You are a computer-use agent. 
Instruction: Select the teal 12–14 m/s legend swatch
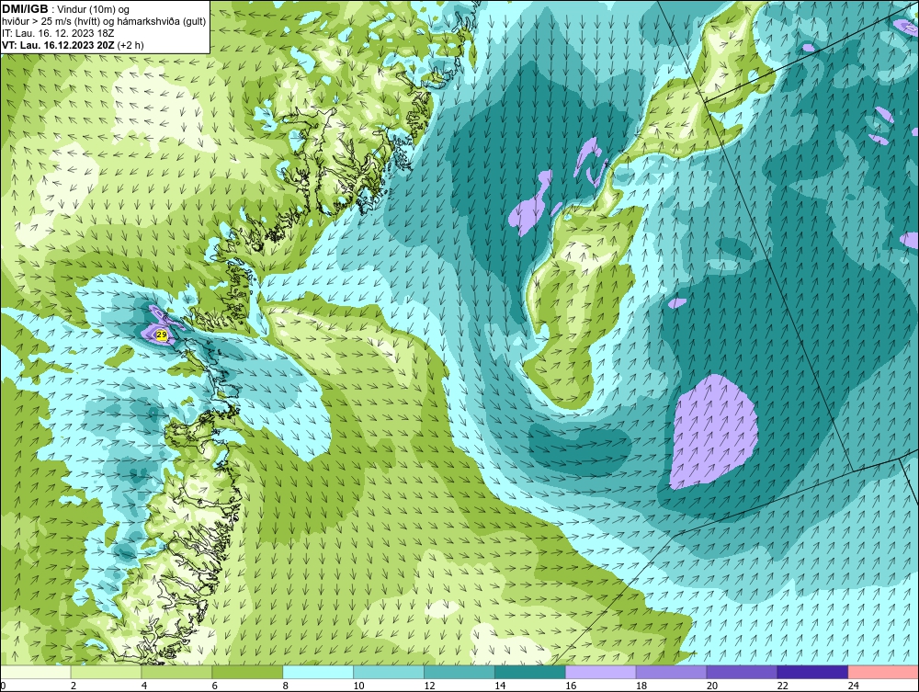point(459,672)
